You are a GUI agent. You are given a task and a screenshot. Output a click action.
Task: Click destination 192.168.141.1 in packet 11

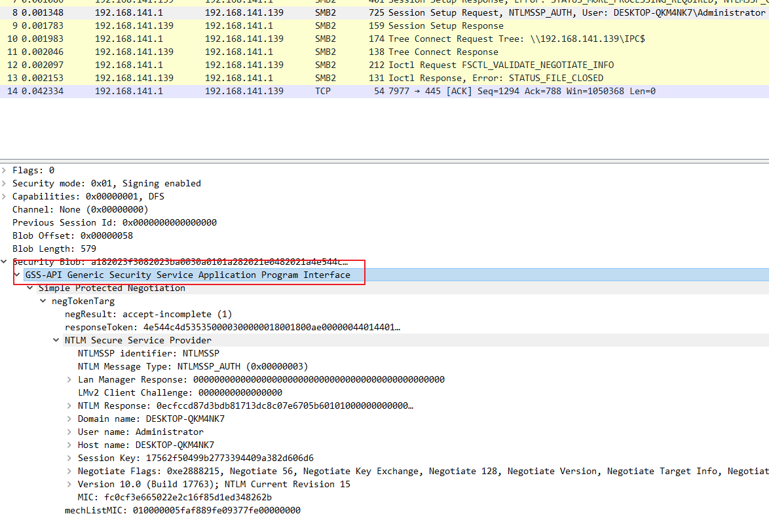(239, 52)
